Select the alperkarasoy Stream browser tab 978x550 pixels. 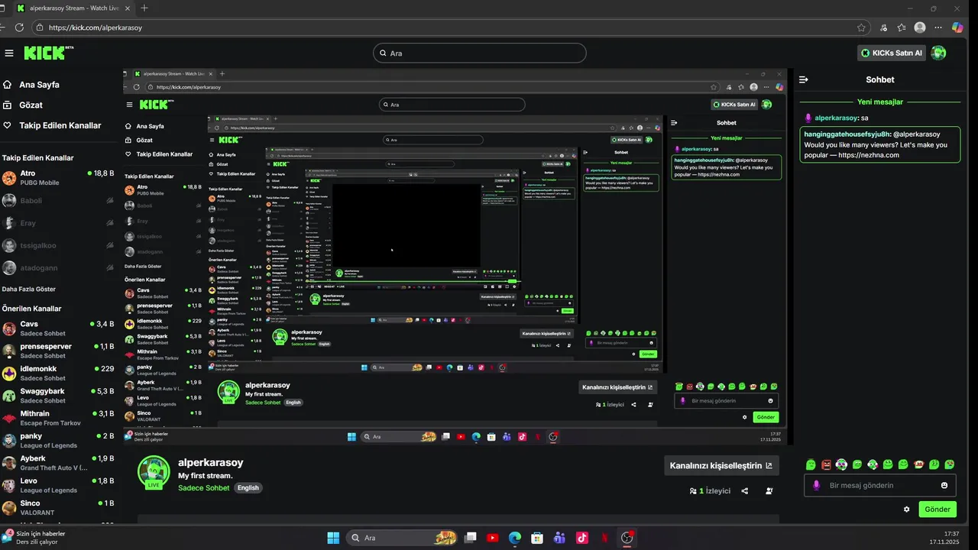[x=73, y=8]
